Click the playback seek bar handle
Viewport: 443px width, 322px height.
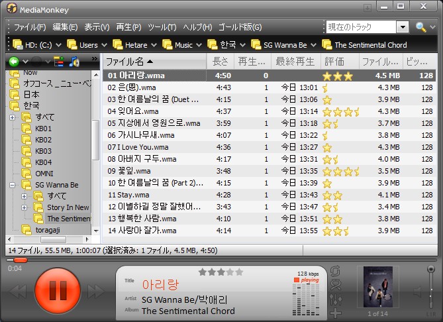(21, 260)
